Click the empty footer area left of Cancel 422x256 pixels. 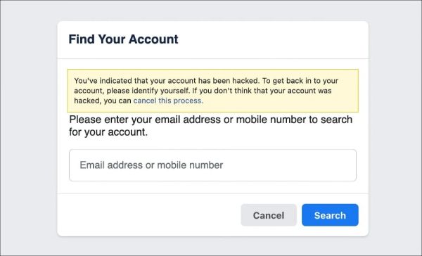pos(149,215)
